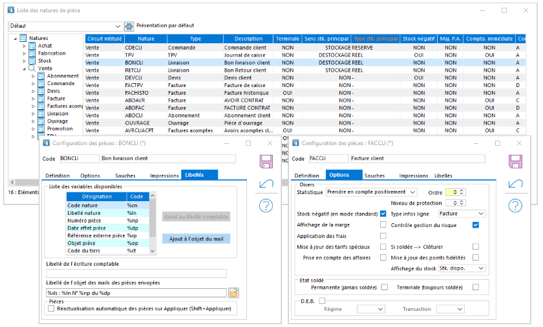Image resolution: width=543 pixels, height=327 pixels.
Task: Increase the Ordre value with the spinner
Action: [462, 190]
